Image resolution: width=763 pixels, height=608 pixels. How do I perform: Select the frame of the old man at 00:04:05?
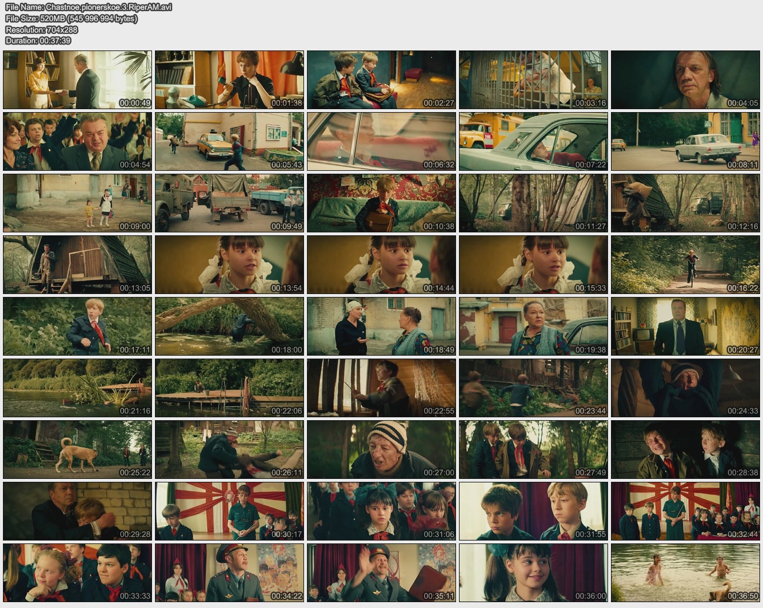click(x=685, y=80)
